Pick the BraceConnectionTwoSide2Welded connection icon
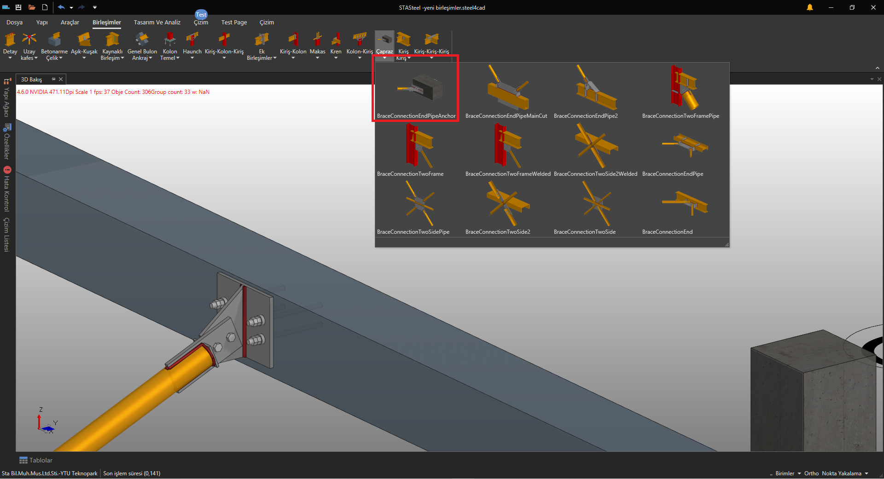This screenshot has height=479, width=884. click(x=595, y=148)
